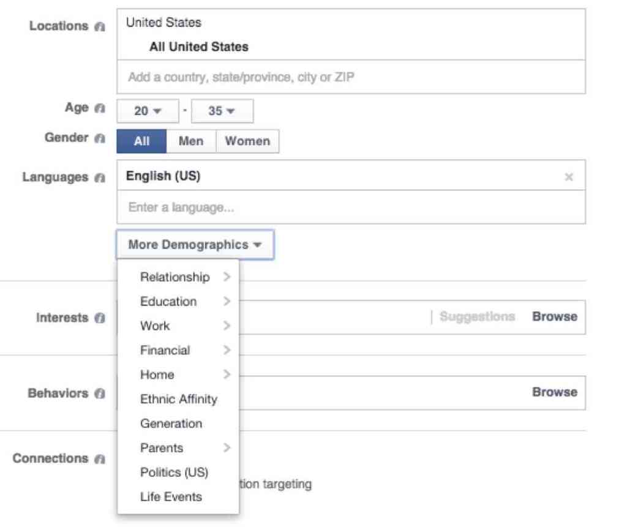Collapse the More Demographics dropdown

tap(195, 245)
